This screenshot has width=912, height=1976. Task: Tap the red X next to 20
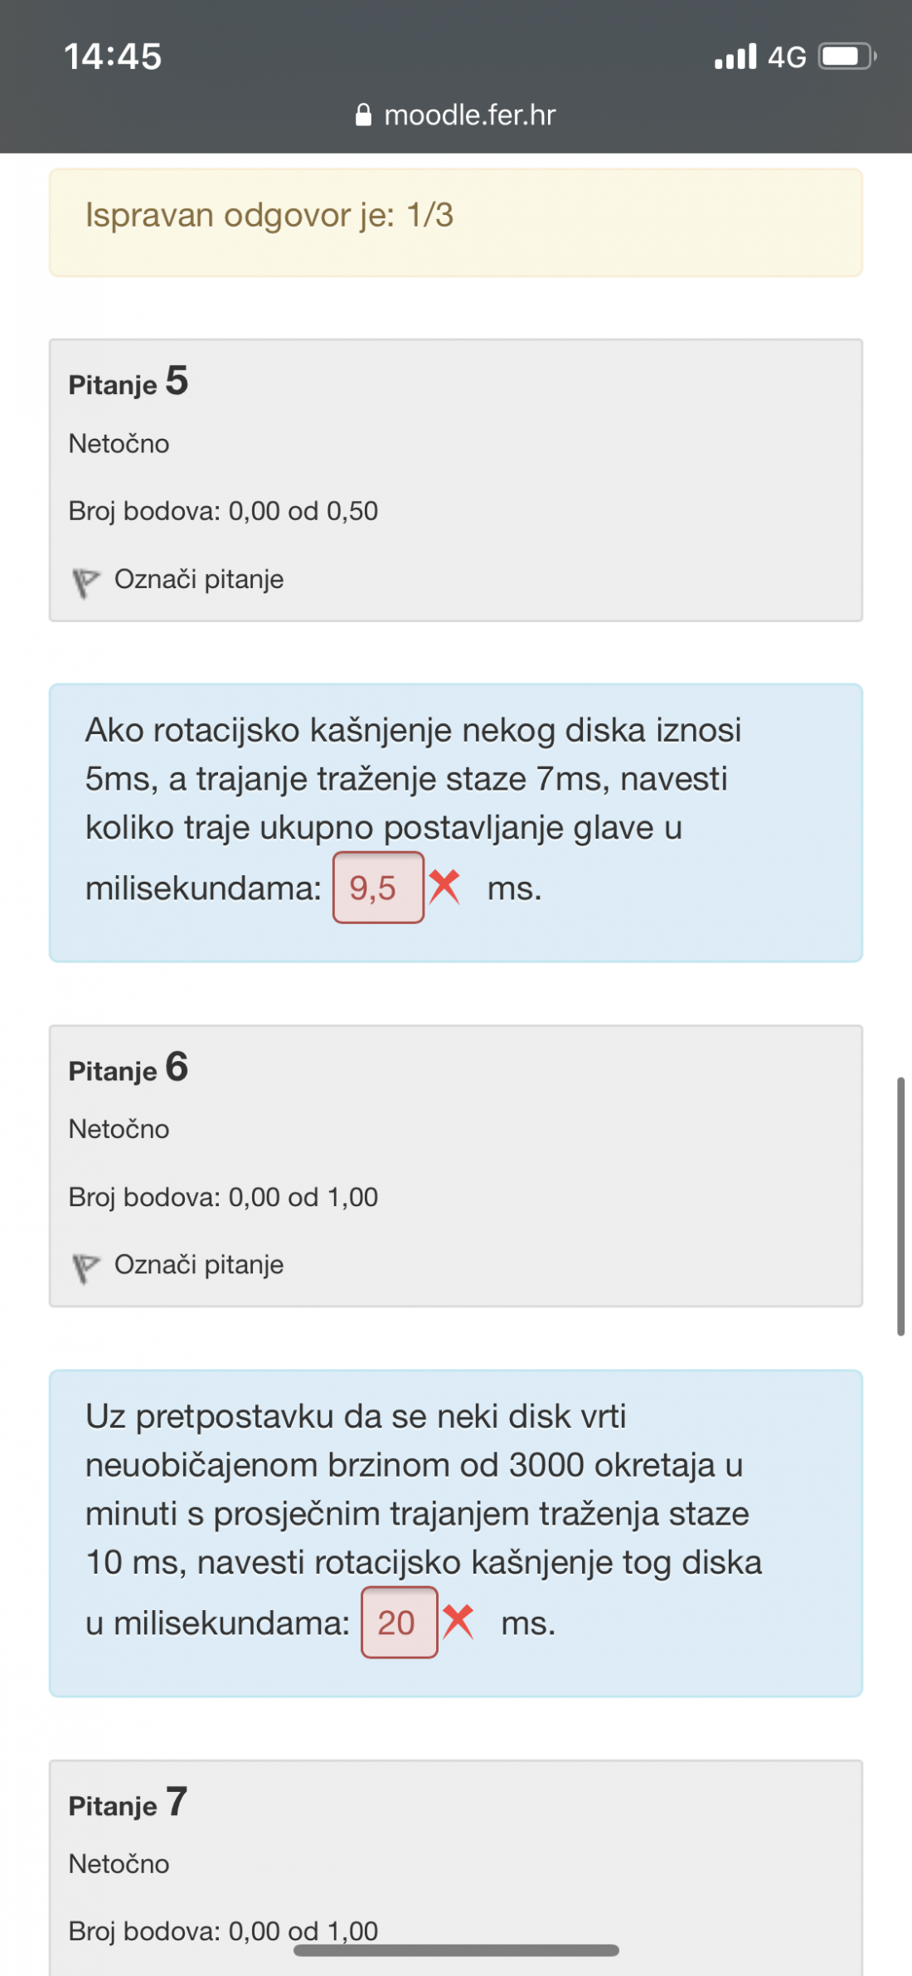(x=458, y=1622)
